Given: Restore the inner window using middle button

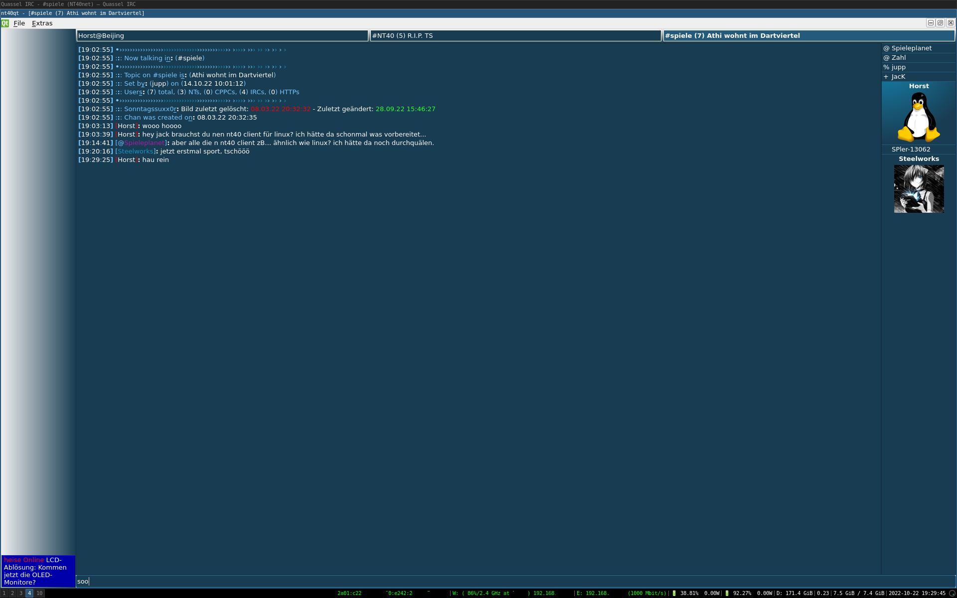Looking at the screenshot, I should tap(941, 23).
